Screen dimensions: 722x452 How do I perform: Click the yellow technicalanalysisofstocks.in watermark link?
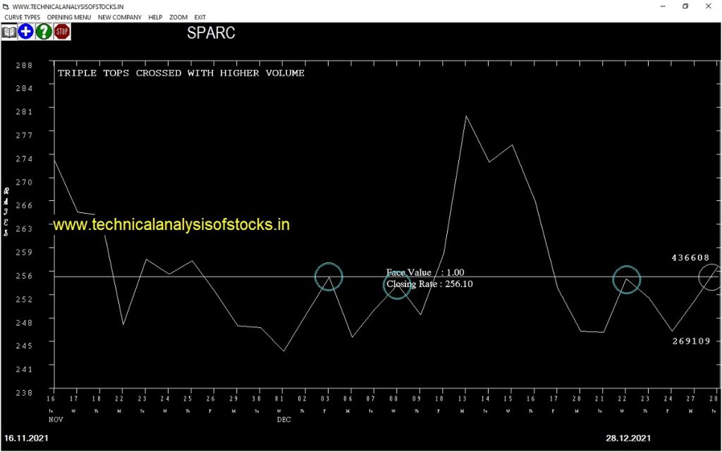(x=171, y=225)
